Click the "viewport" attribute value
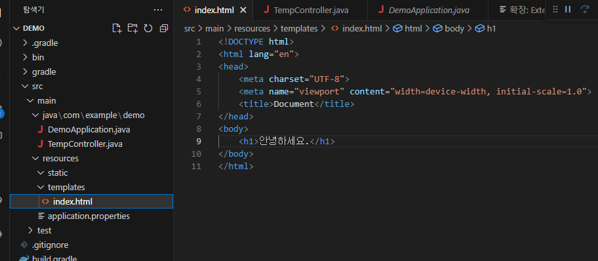 [319, 92]
